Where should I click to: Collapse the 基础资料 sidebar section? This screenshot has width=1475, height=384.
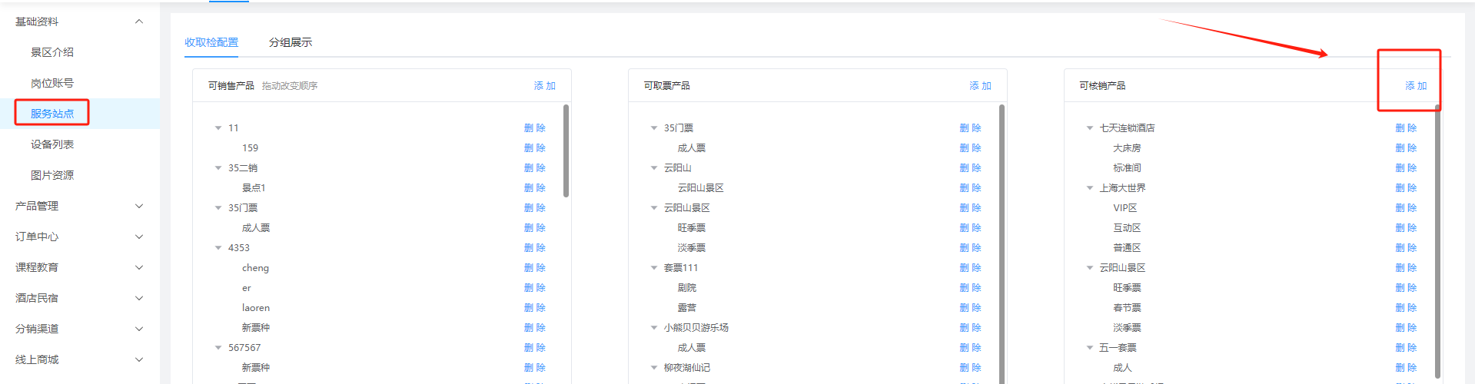138,22
